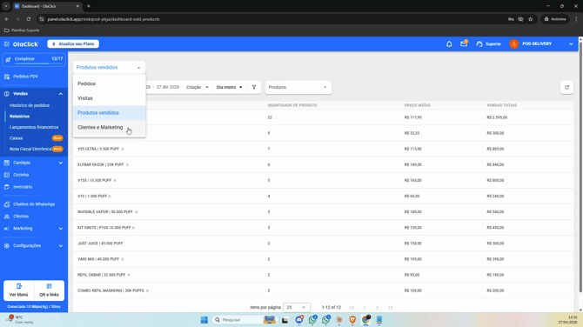Click the Pedidos PDV sidebar icon
This screenshot has width=583, height=327.
tap(7, 77)
